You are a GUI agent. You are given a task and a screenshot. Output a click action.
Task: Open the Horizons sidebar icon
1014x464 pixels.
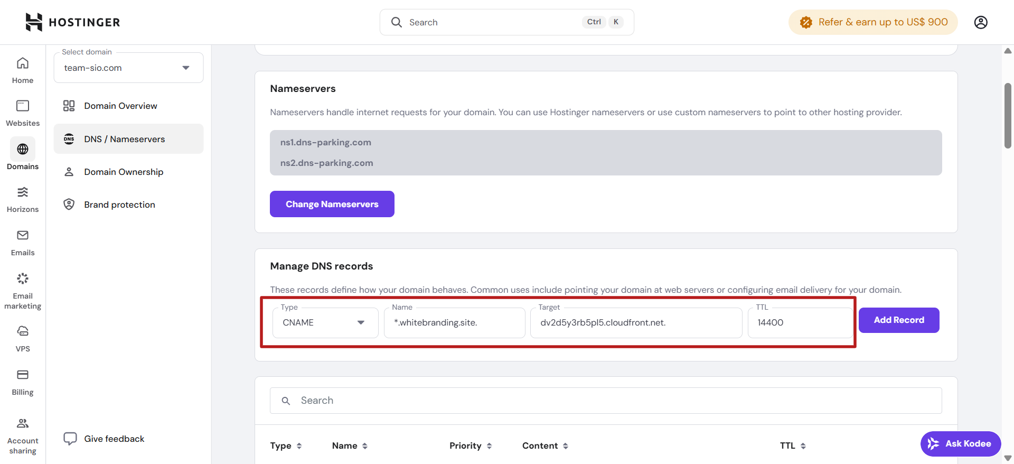coord(23,192)
